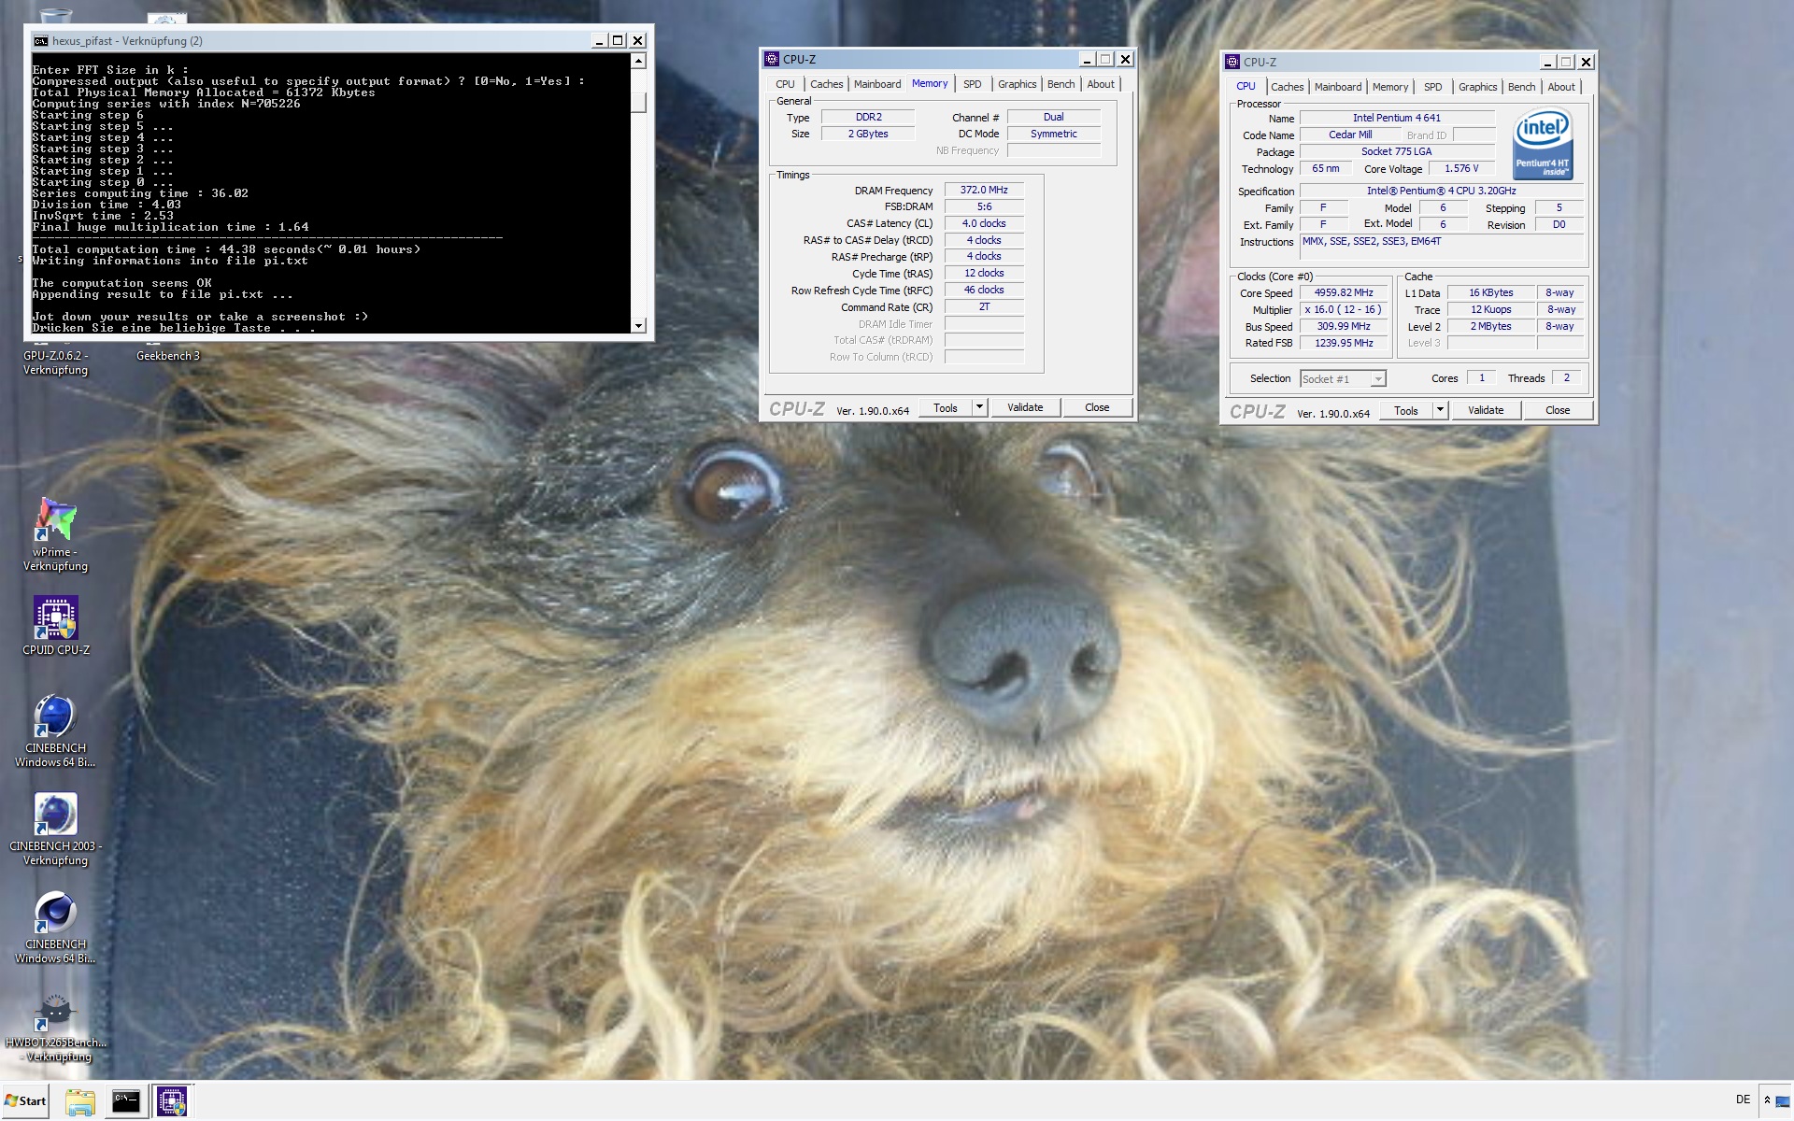Click the Start button
Viewport: 1794px width, 1121px height.
(25, 1100)
